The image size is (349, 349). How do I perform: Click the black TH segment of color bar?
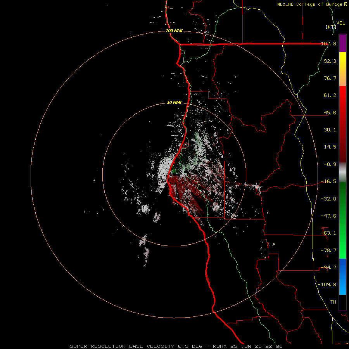tap(342, 302)
